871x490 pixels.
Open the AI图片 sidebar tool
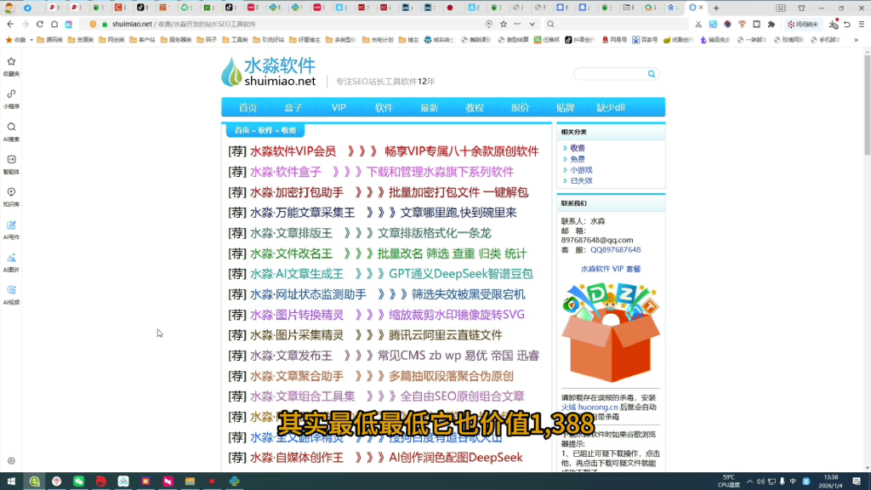coord(11,258)
